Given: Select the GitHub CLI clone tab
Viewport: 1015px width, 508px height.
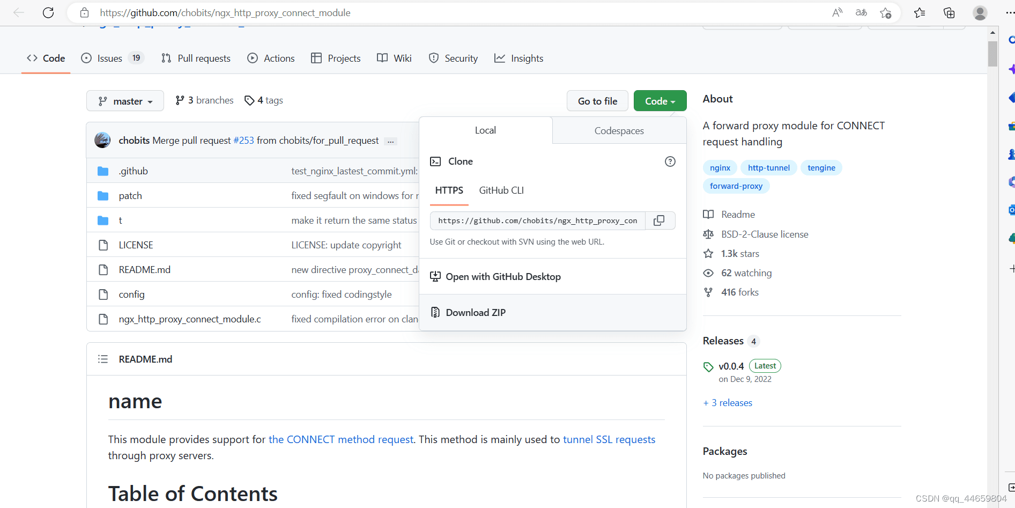Looking at the screenshot, I should point(501,190).
